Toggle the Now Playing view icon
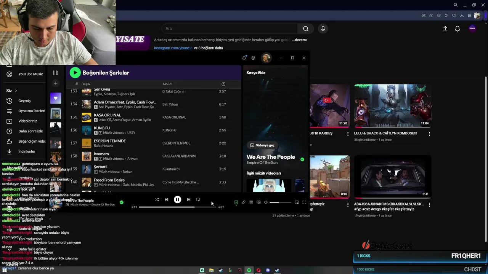 pos(236,202)
